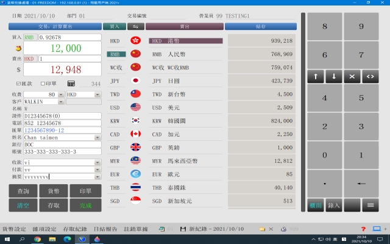This screenshot has height=244, width=390.
Task: Select the Hong Kong flag icon
Action: tap(135, 41)
